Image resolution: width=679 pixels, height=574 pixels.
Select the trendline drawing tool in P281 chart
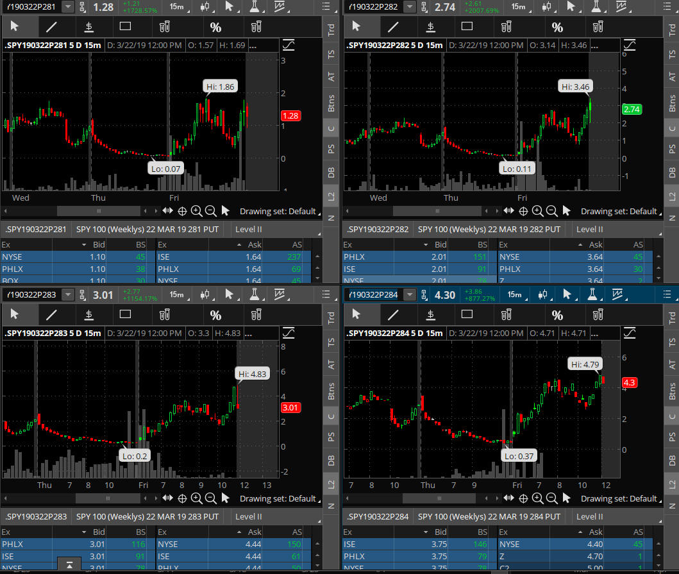click(x=51, y=27)
